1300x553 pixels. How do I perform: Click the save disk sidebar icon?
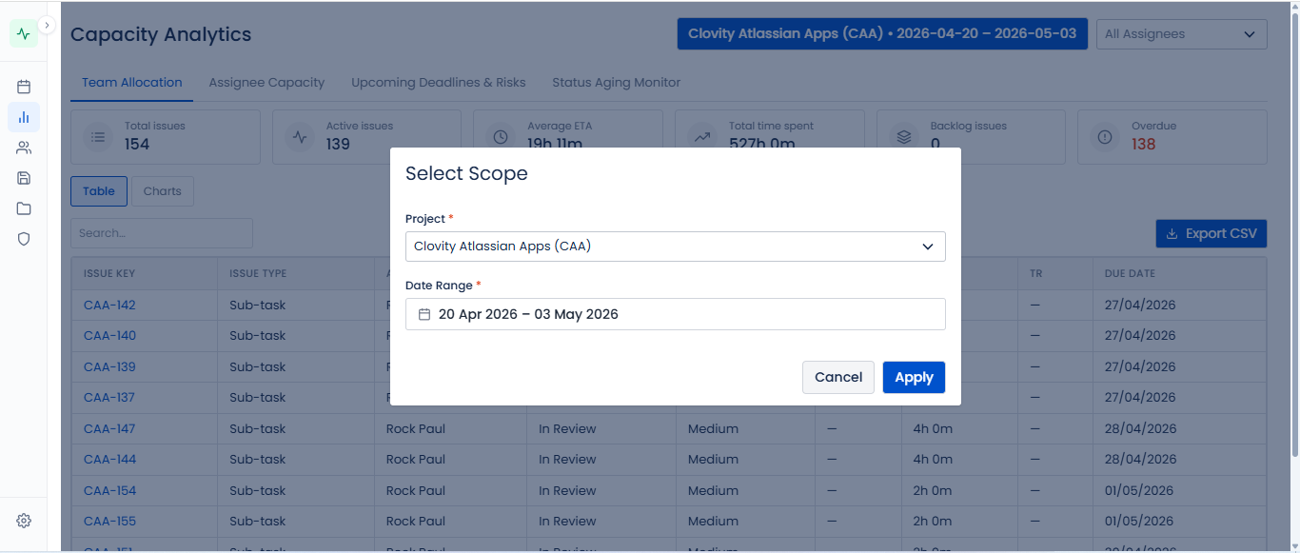coord(24,178)
